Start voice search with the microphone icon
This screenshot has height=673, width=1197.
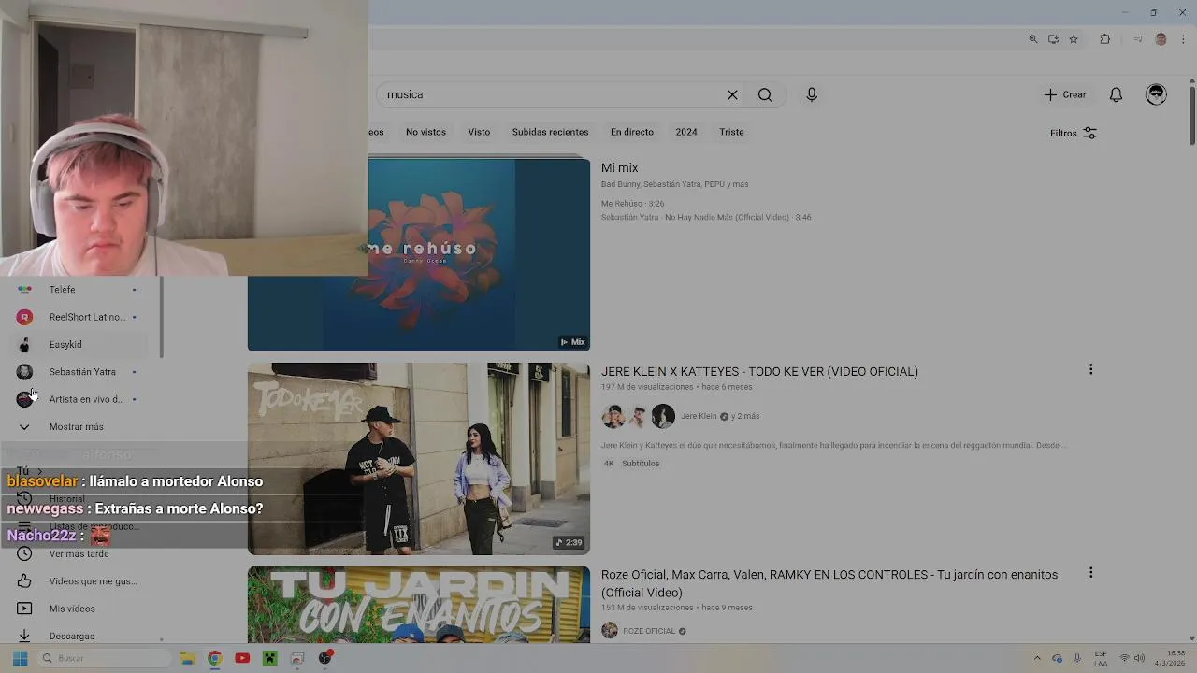[812, 94]
